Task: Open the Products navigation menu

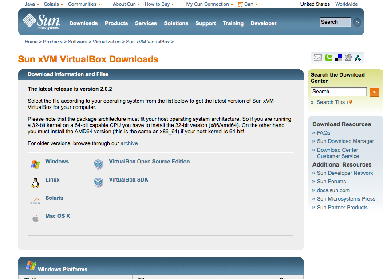Action: tap(116, 23)
